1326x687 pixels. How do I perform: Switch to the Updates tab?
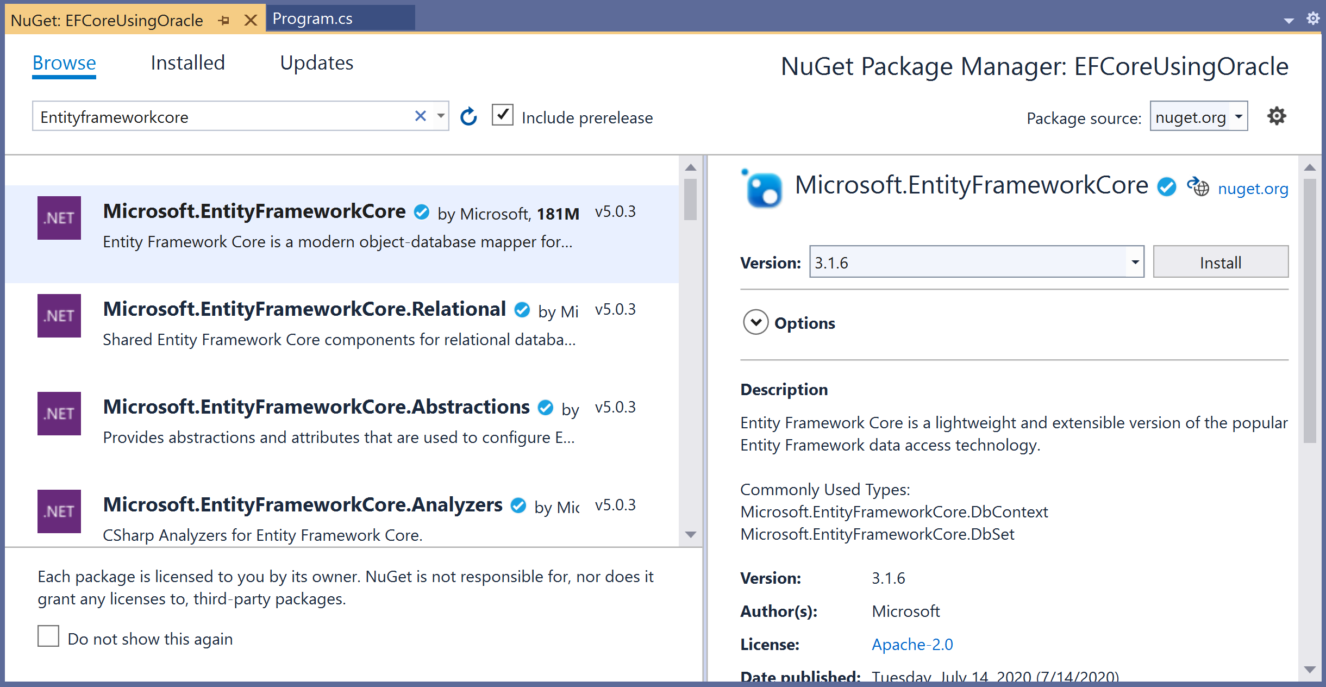[316, 63]
